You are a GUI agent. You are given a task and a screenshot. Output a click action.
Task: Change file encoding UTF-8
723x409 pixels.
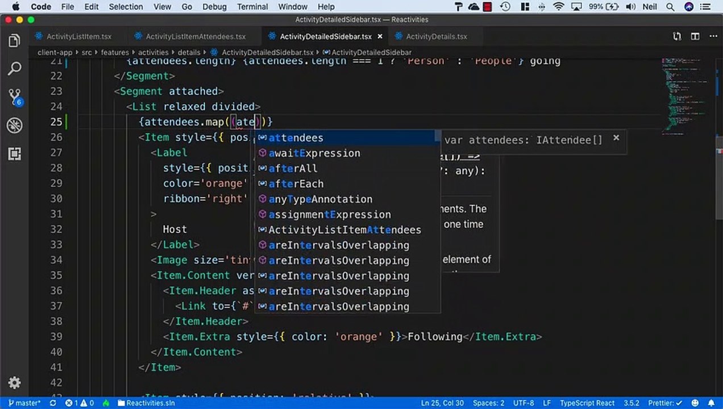point(523,403)
